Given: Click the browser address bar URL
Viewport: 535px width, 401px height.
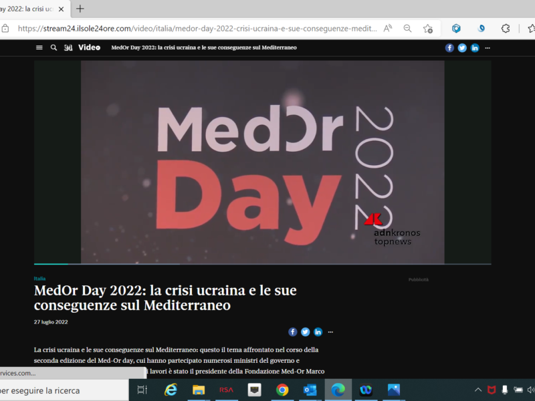Looking at the screenshot, I should 197,29.
